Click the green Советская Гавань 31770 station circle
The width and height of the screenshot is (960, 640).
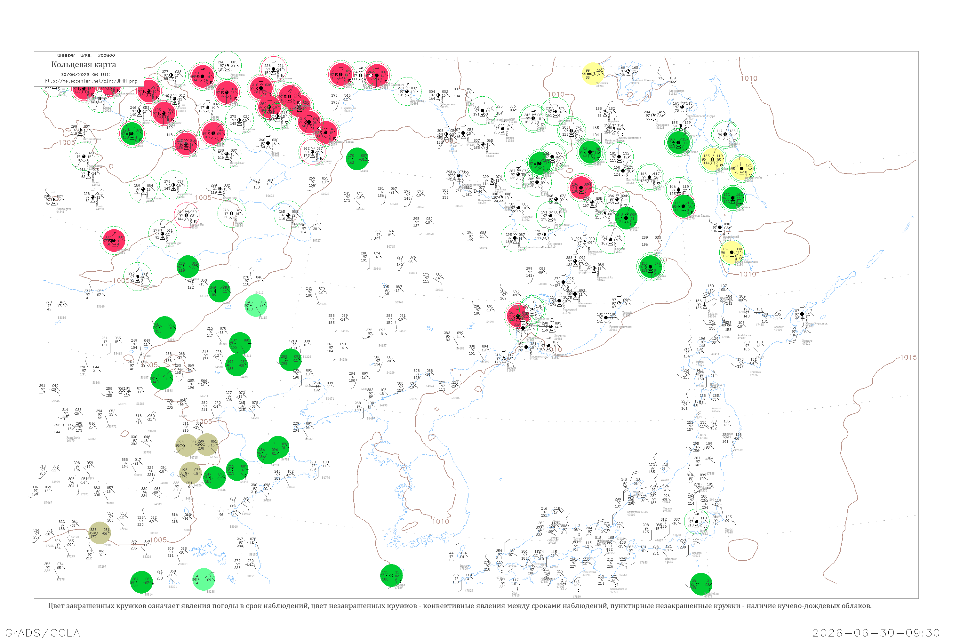click(x=683, y=206)
